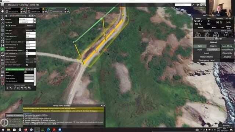Image resolution: width=235 pixels, height=132 pixels.
Task: Click the Hold command button
Action: 200,50
